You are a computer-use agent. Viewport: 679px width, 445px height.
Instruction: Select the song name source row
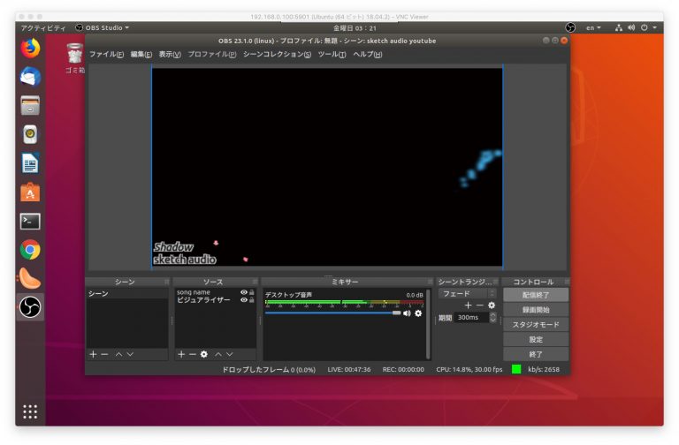pos(215,292)
